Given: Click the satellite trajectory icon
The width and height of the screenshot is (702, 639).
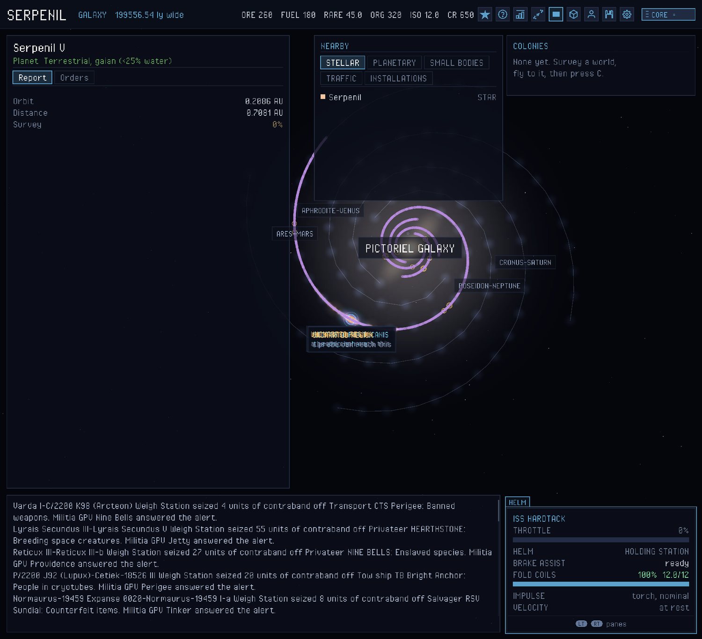Looking at the screenshot, I should pos(538,14).
